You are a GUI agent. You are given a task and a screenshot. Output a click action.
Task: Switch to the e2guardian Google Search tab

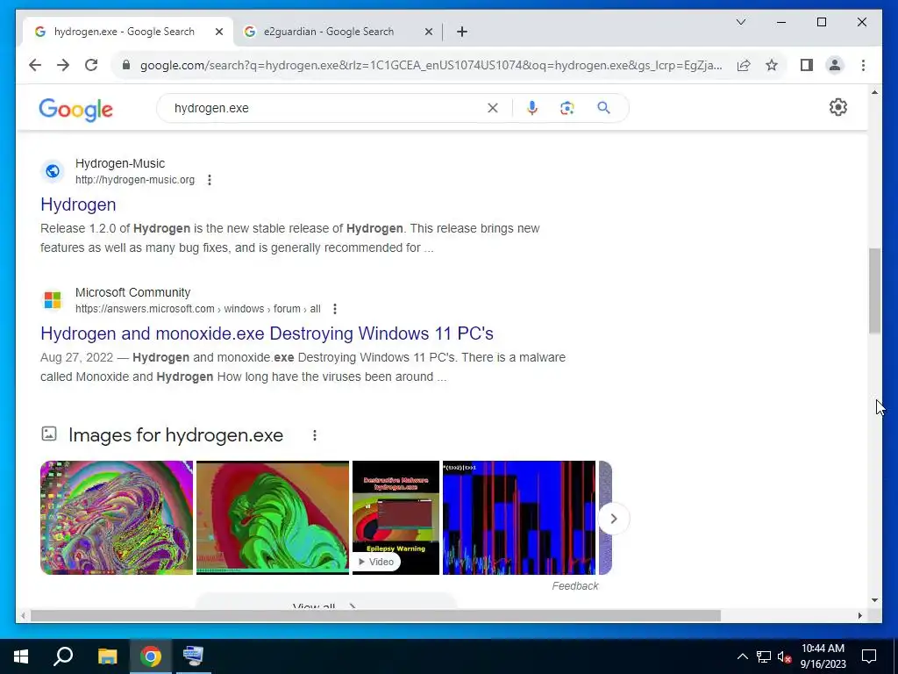pos(328,32)
